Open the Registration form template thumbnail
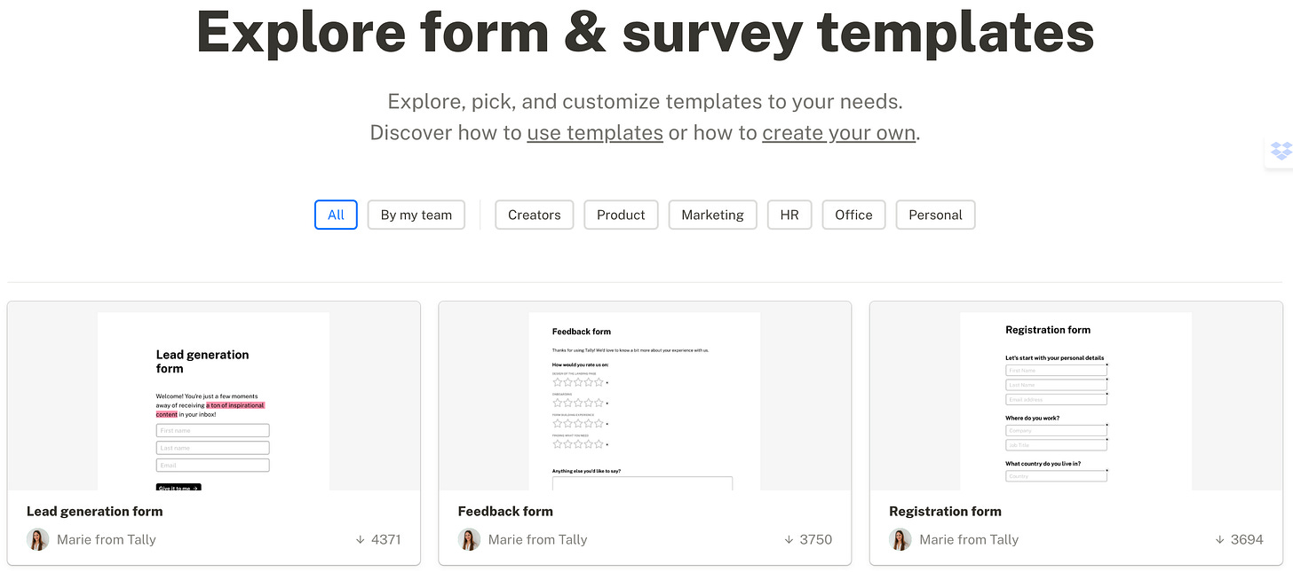This screenshot has height=572, width=1293. tap(1075, 399)
